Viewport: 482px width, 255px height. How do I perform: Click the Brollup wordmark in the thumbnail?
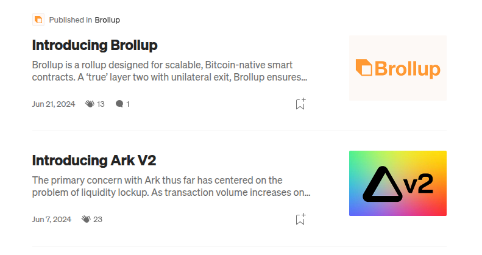[x=406, y=68]
